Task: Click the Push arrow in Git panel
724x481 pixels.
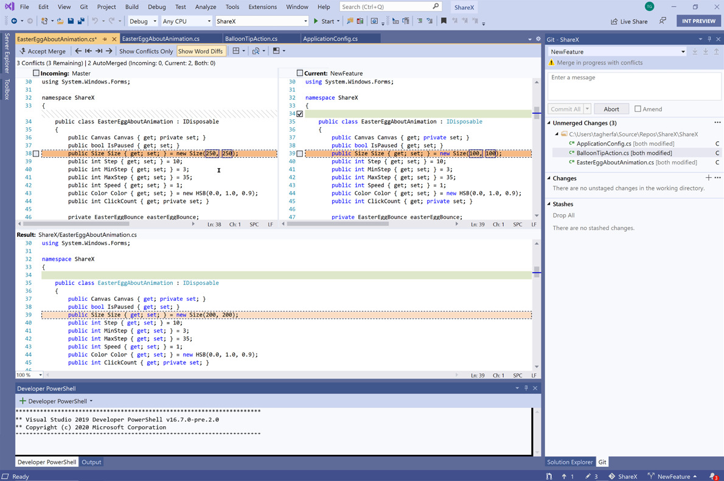Action: coord(716,52)
